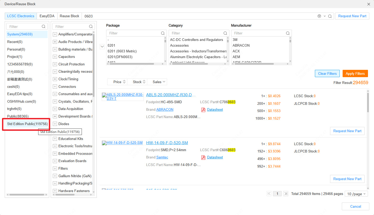
Task: Open the ABRACON brand link
Action: [x=165, y=110]
